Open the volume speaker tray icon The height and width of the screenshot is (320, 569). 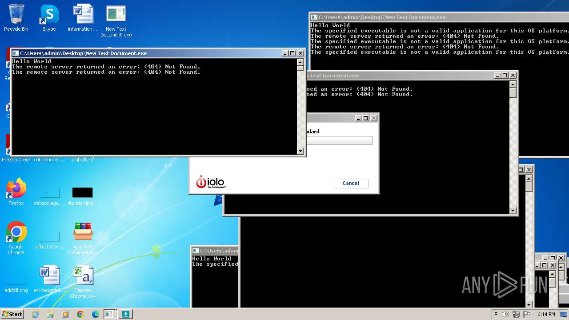click(x=505, y=314)
